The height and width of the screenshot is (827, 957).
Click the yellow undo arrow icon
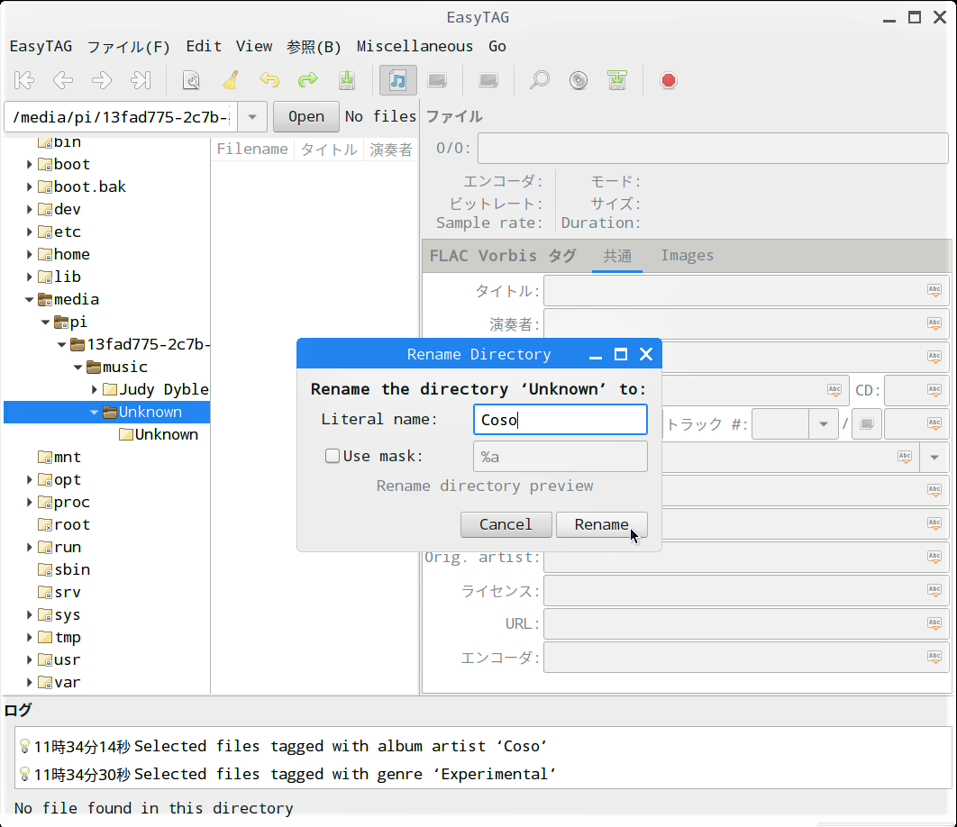(269, 80)
